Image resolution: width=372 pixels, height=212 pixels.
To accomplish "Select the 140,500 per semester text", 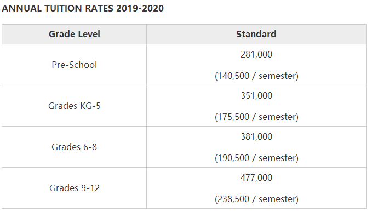I will [x=256, y=76].
